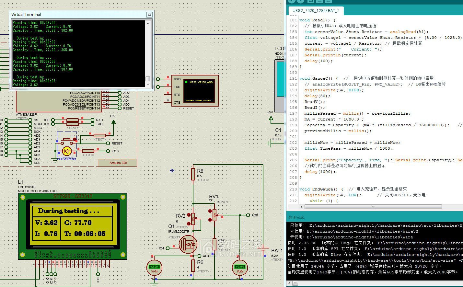Select the resistor connected to IO13
This screenshot has width=463, height=287.
(x=88, y=151)
